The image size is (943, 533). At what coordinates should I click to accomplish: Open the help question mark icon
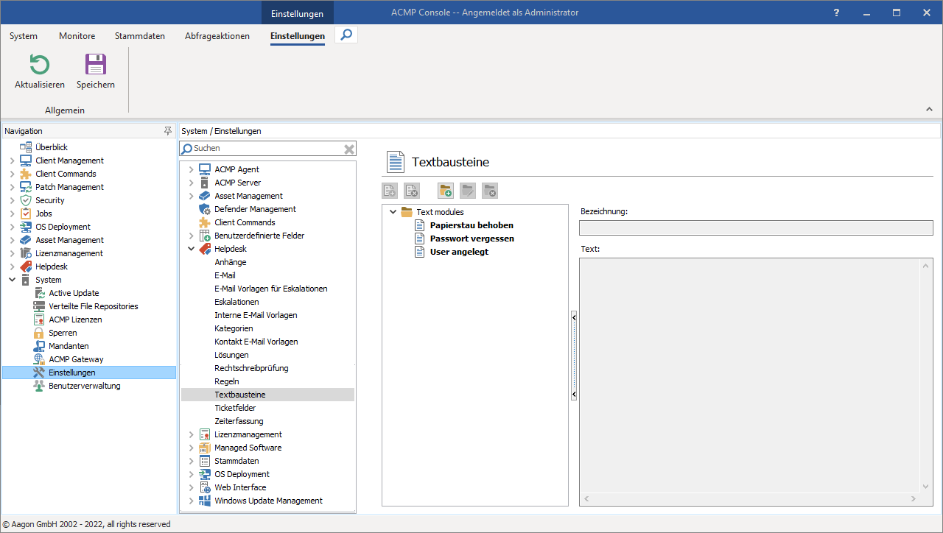point(836,13)
